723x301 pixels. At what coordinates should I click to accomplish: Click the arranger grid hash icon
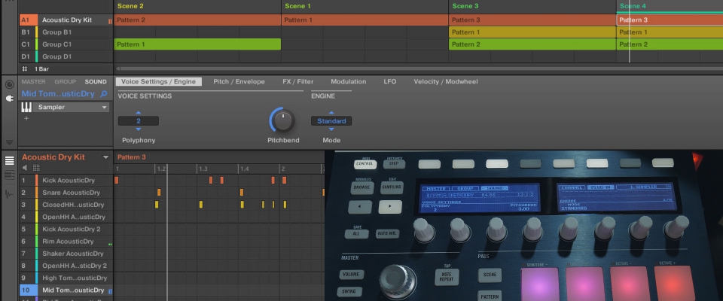point(25,68)
